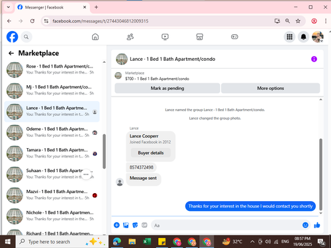Open options menu for Suhaan conversation

tap(86, 174)
